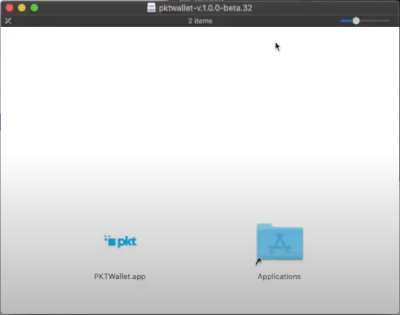Image resolution: width=400 pixels, height=315 pixels.
Task: Minimize the window with the yellow button
Action: pos(22,8)
